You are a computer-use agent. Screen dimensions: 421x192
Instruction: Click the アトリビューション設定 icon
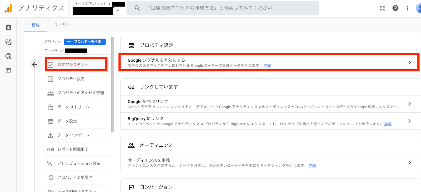[49, 163]
